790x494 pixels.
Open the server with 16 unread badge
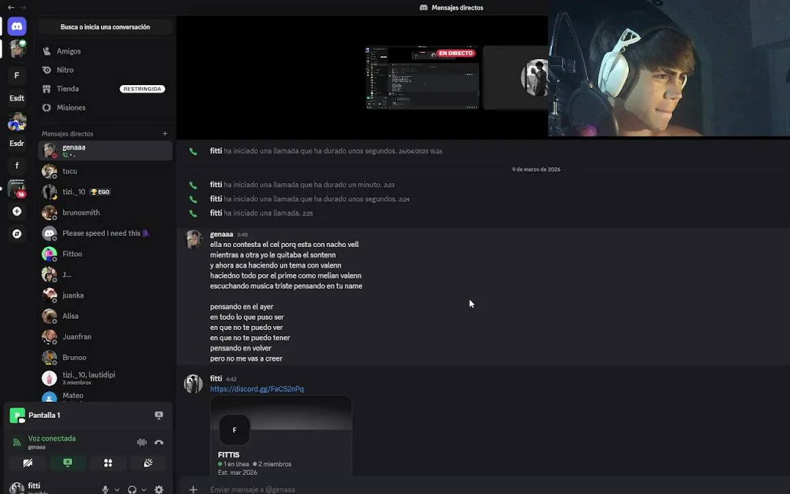(x=16, y=189)
